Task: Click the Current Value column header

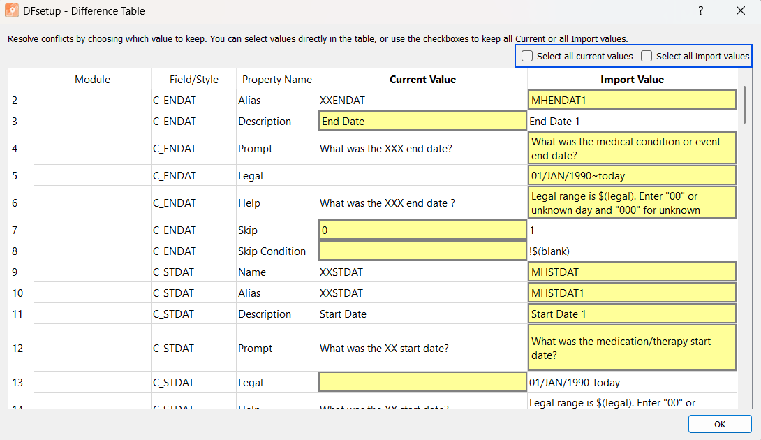Action: tap(422, 79)
